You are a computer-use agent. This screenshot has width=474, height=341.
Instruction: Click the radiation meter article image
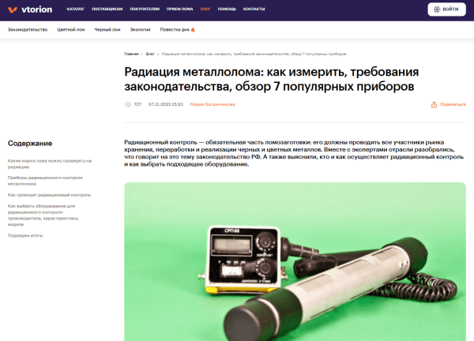[x=295, y=261]
